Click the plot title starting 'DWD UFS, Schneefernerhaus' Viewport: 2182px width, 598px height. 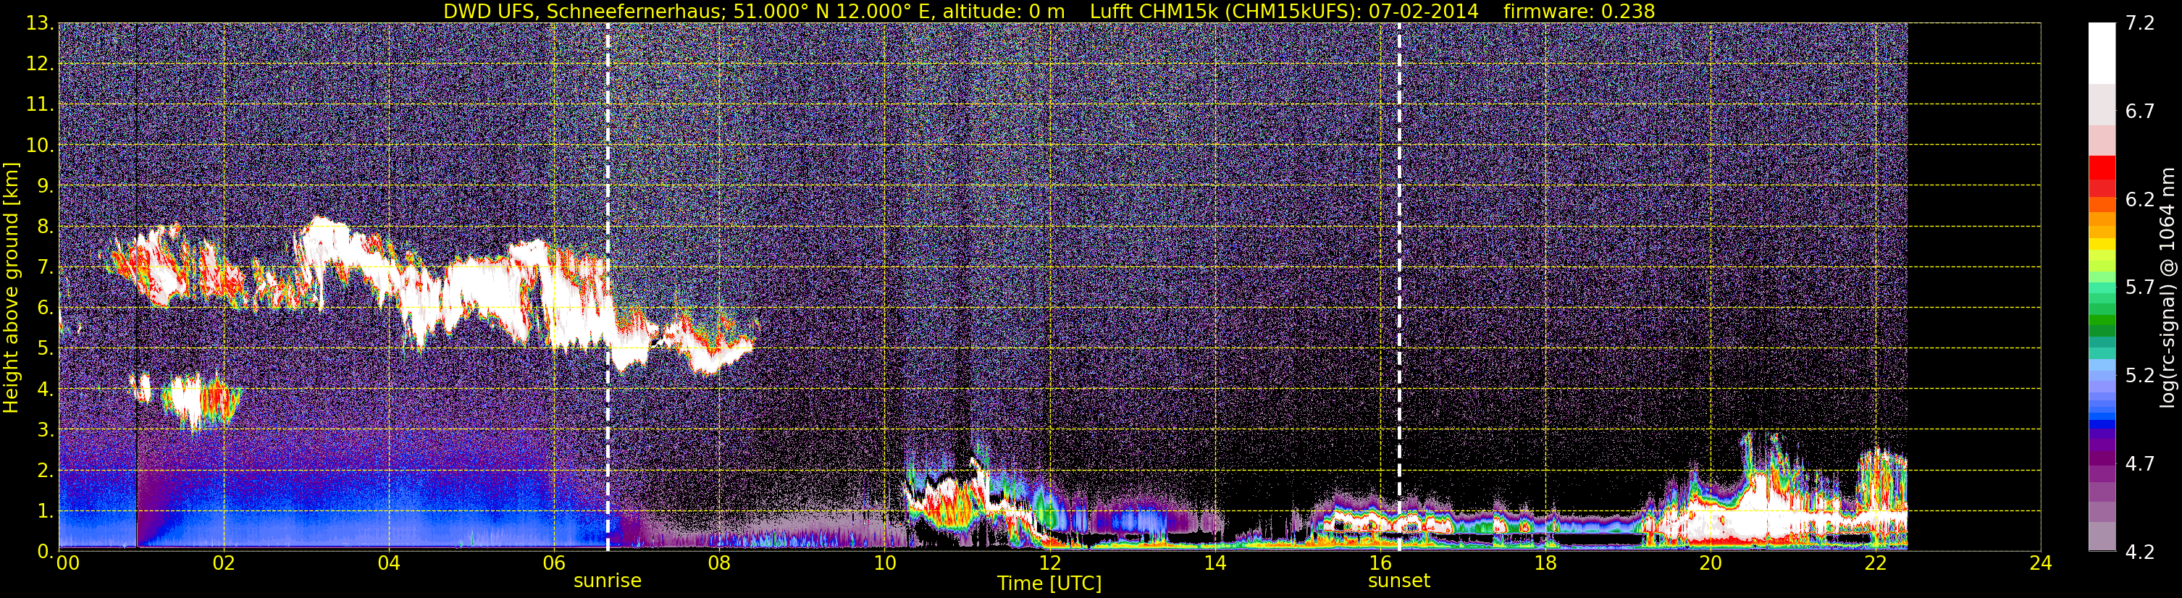(x=1049, y=11)
